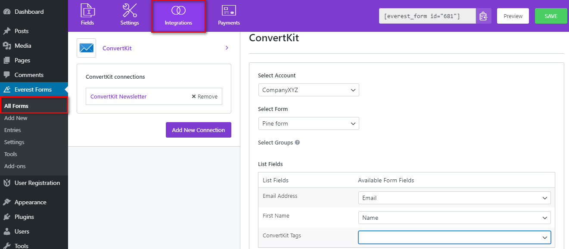Click the everest_form shortcode field
569x249 pixels.
(x=427, y=16)
